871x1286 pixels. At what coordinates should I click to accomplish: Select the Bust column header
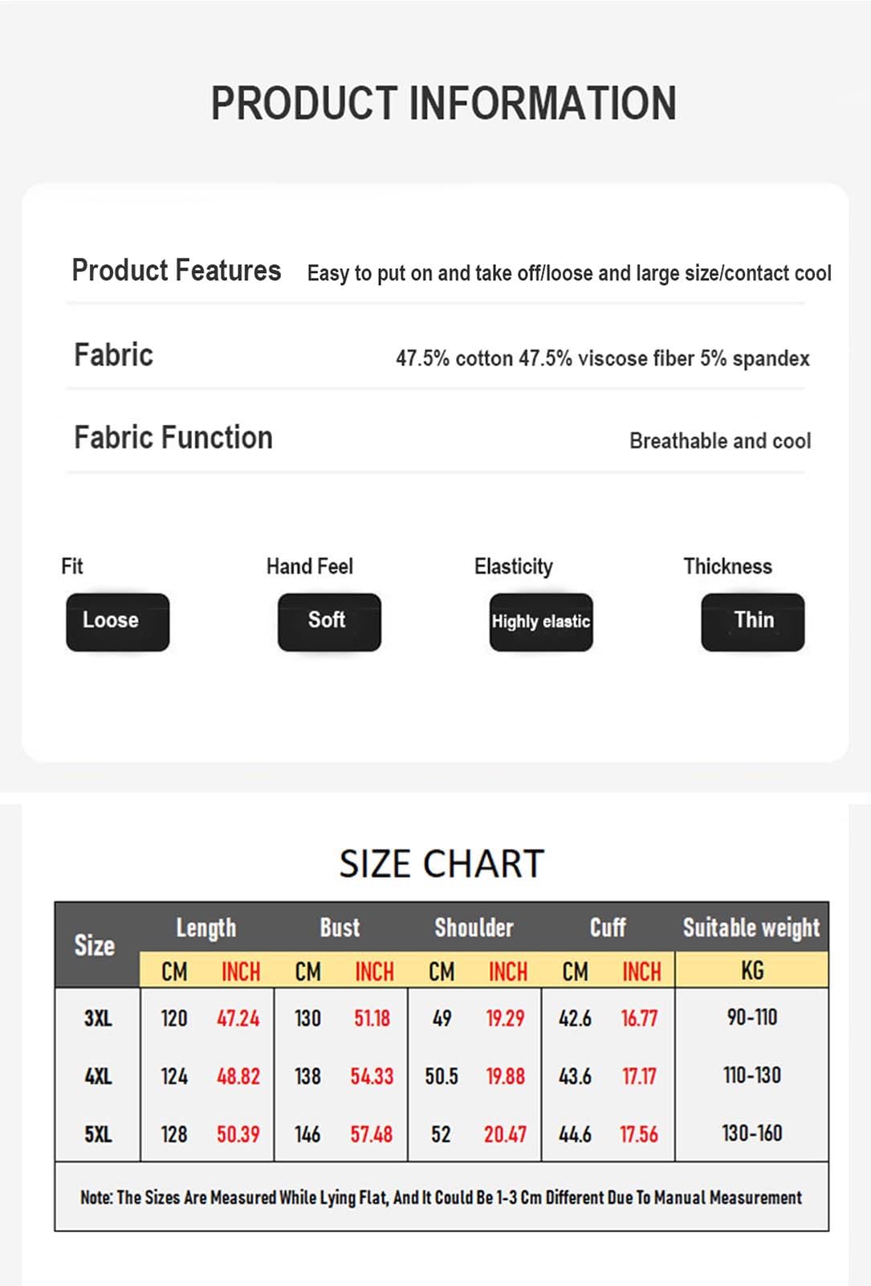[340, 928]
